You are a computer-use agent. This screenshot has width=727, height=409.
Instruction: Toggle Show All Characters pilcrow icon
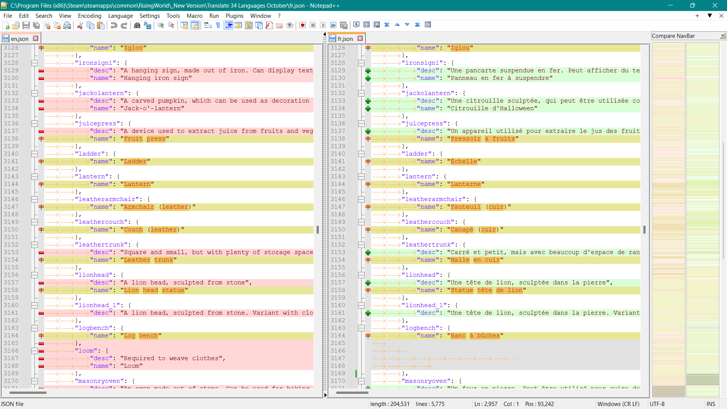[x=218, y=25]
